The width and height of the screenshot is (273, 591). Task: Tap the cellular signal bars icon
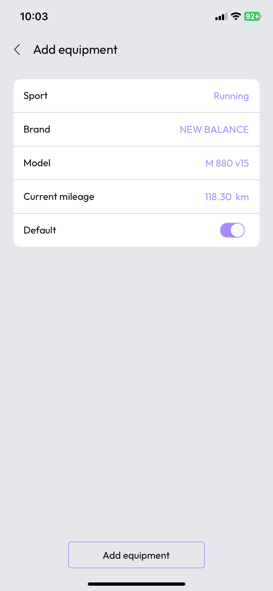tap(221, 17)
